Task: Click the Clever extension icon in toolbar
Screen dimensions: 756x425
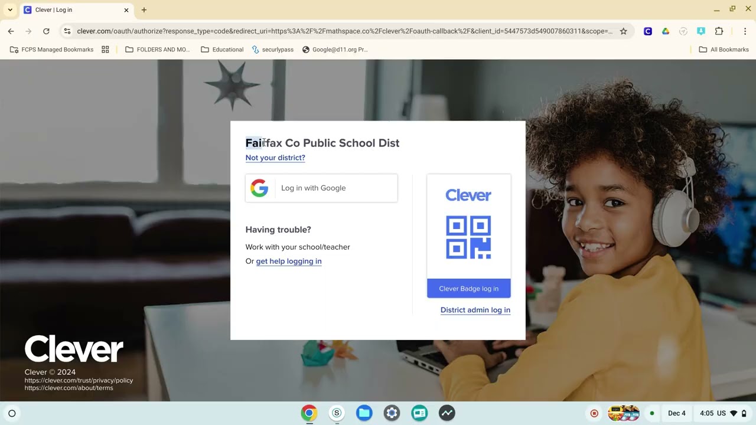Action: coord(648,31)
